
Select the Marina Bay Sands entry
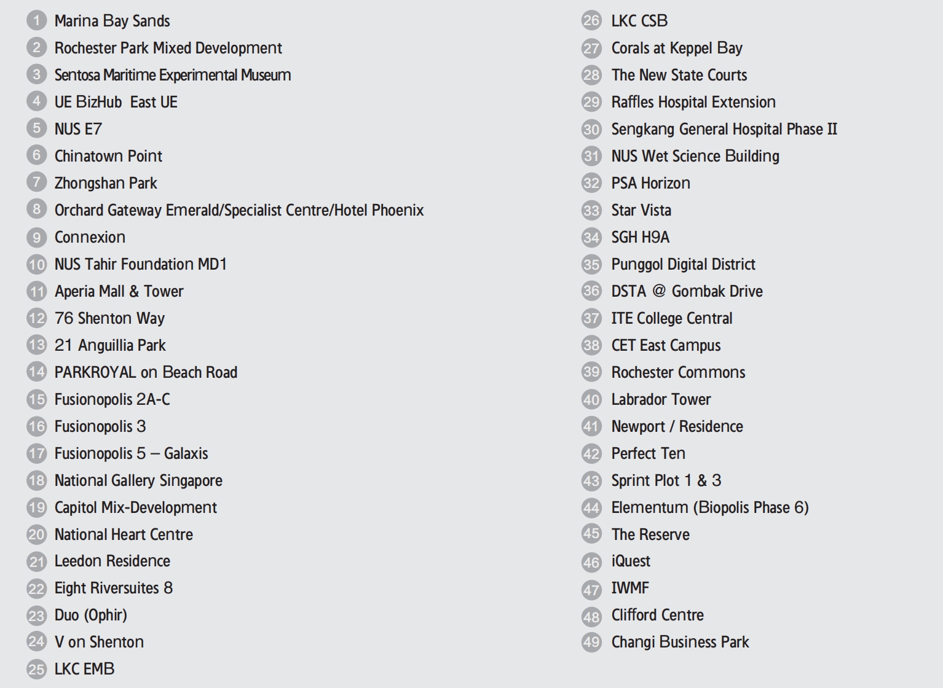[x=112, y=21]
